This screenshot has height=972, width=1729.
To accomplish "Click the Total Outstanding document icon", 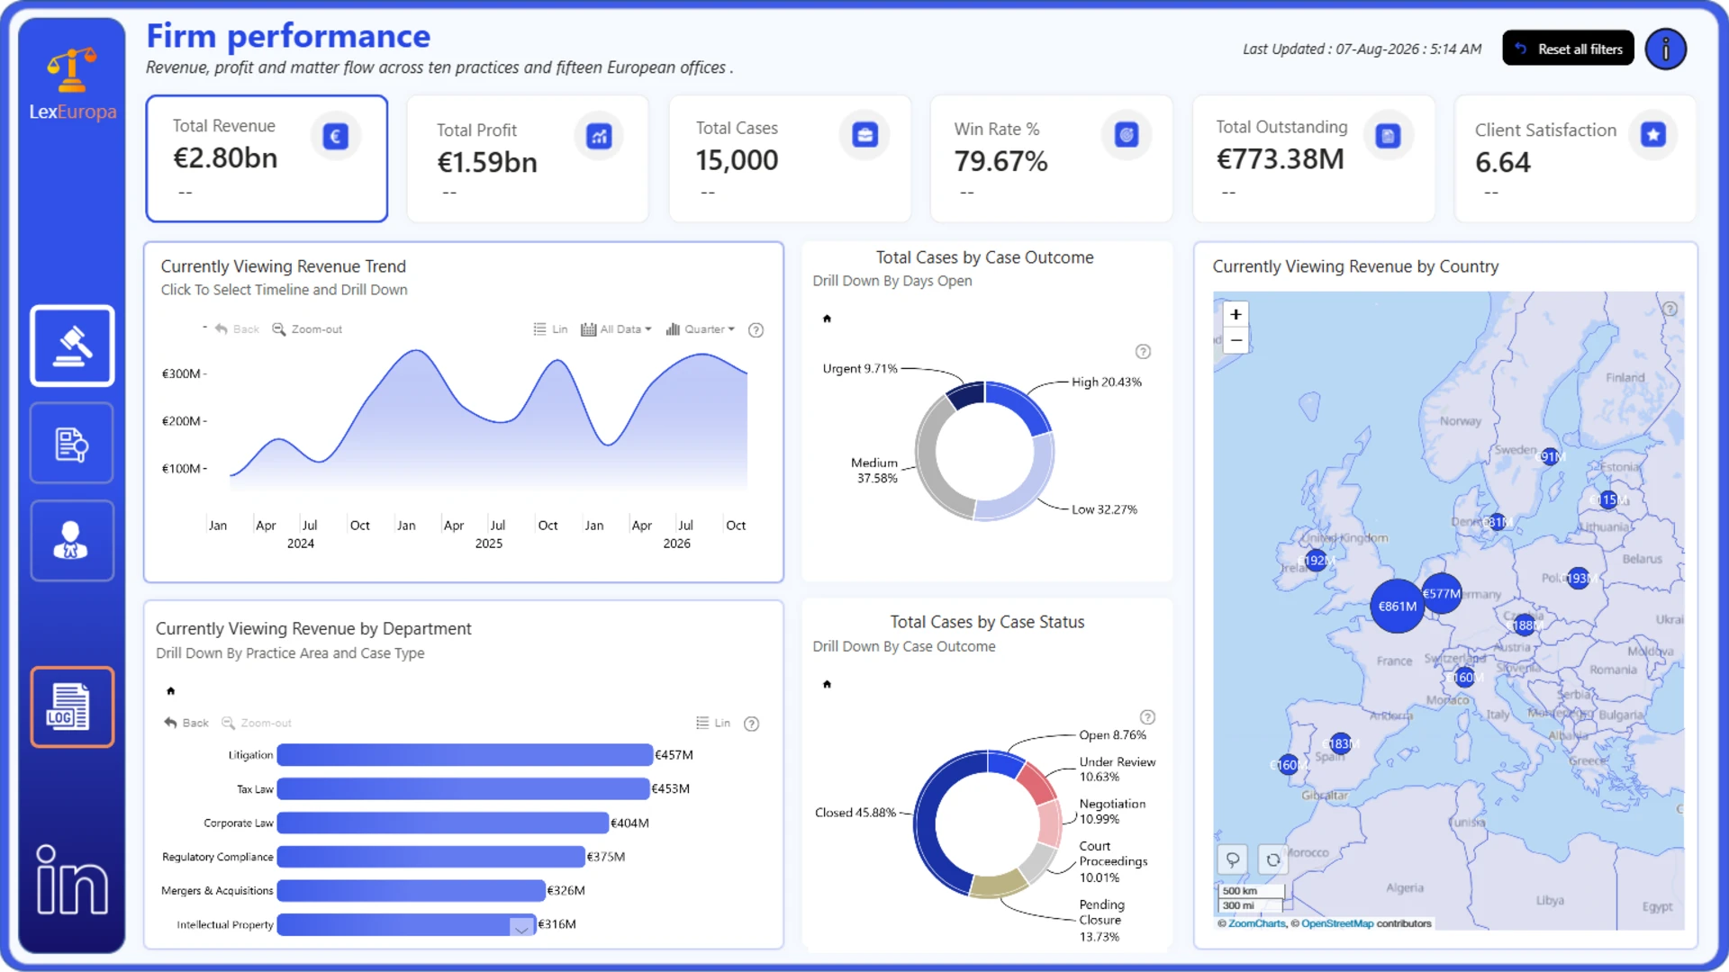I will (1389, 136).
